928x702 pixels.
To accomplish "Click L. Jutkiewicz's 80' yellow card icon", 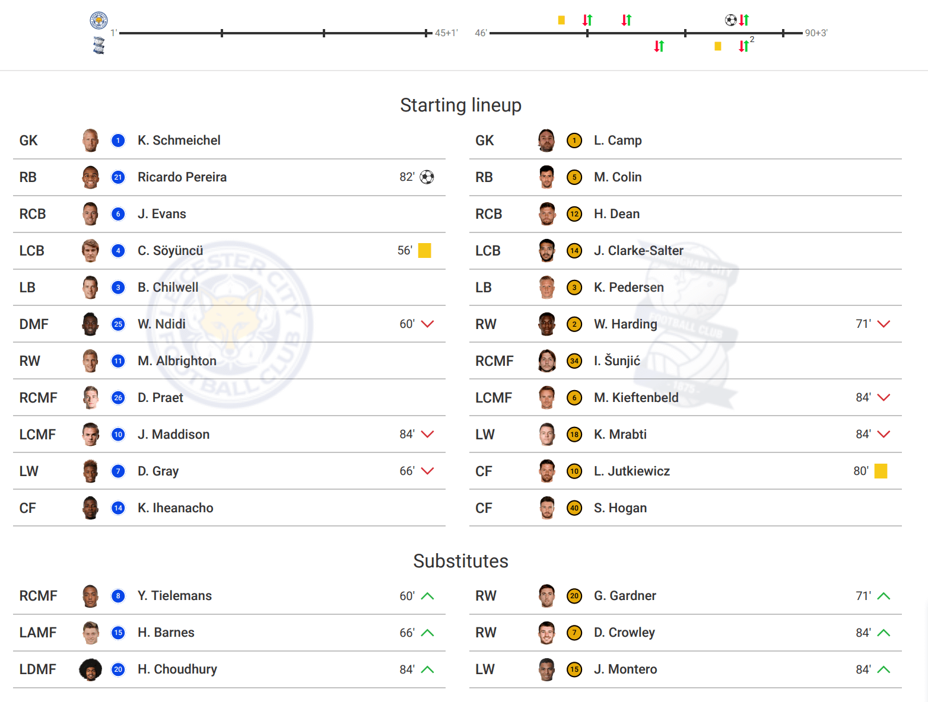I will (881, 471).
